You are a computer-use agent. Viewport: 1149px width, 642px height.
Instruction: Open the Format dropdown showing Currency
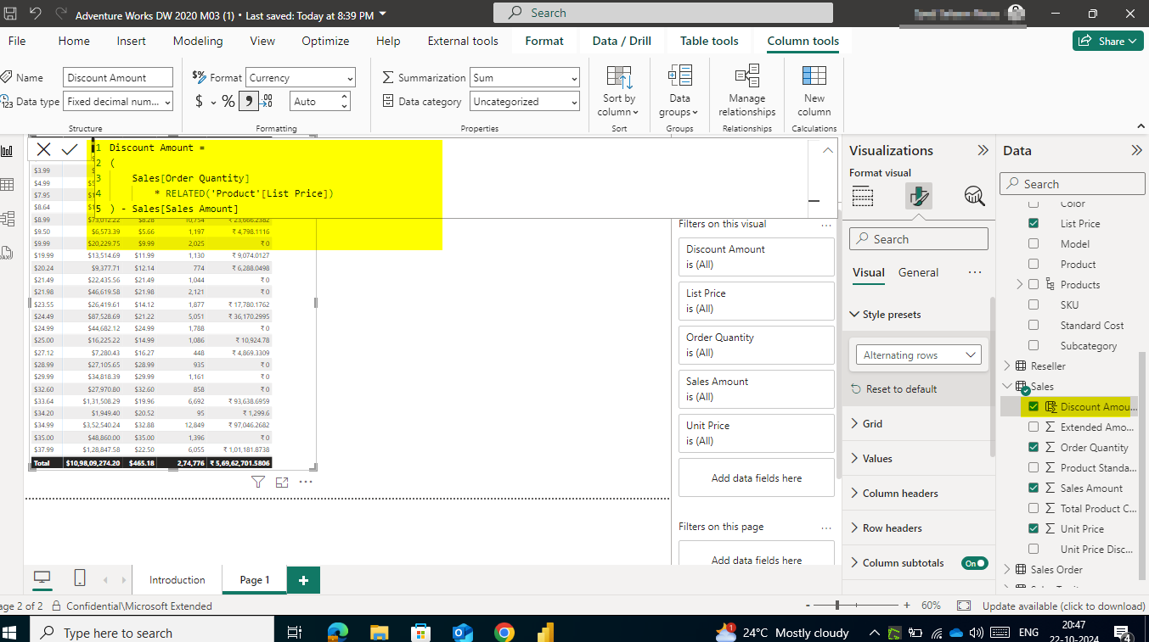301,78
